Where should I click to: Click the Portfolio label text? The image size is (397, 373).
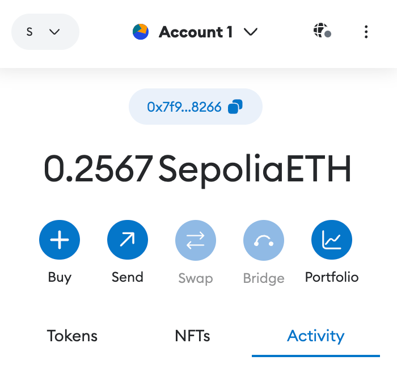332,277
